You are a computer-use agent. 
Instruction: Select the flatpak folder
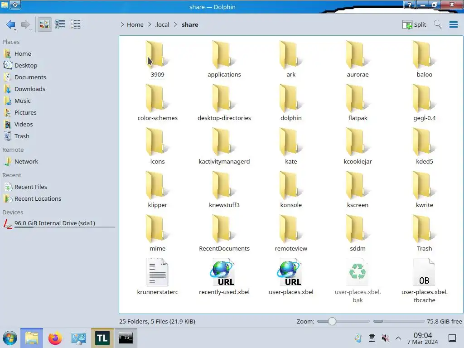coord(358,103)
